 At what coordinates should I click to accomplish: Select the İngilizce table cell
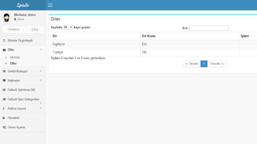[96, 44]
